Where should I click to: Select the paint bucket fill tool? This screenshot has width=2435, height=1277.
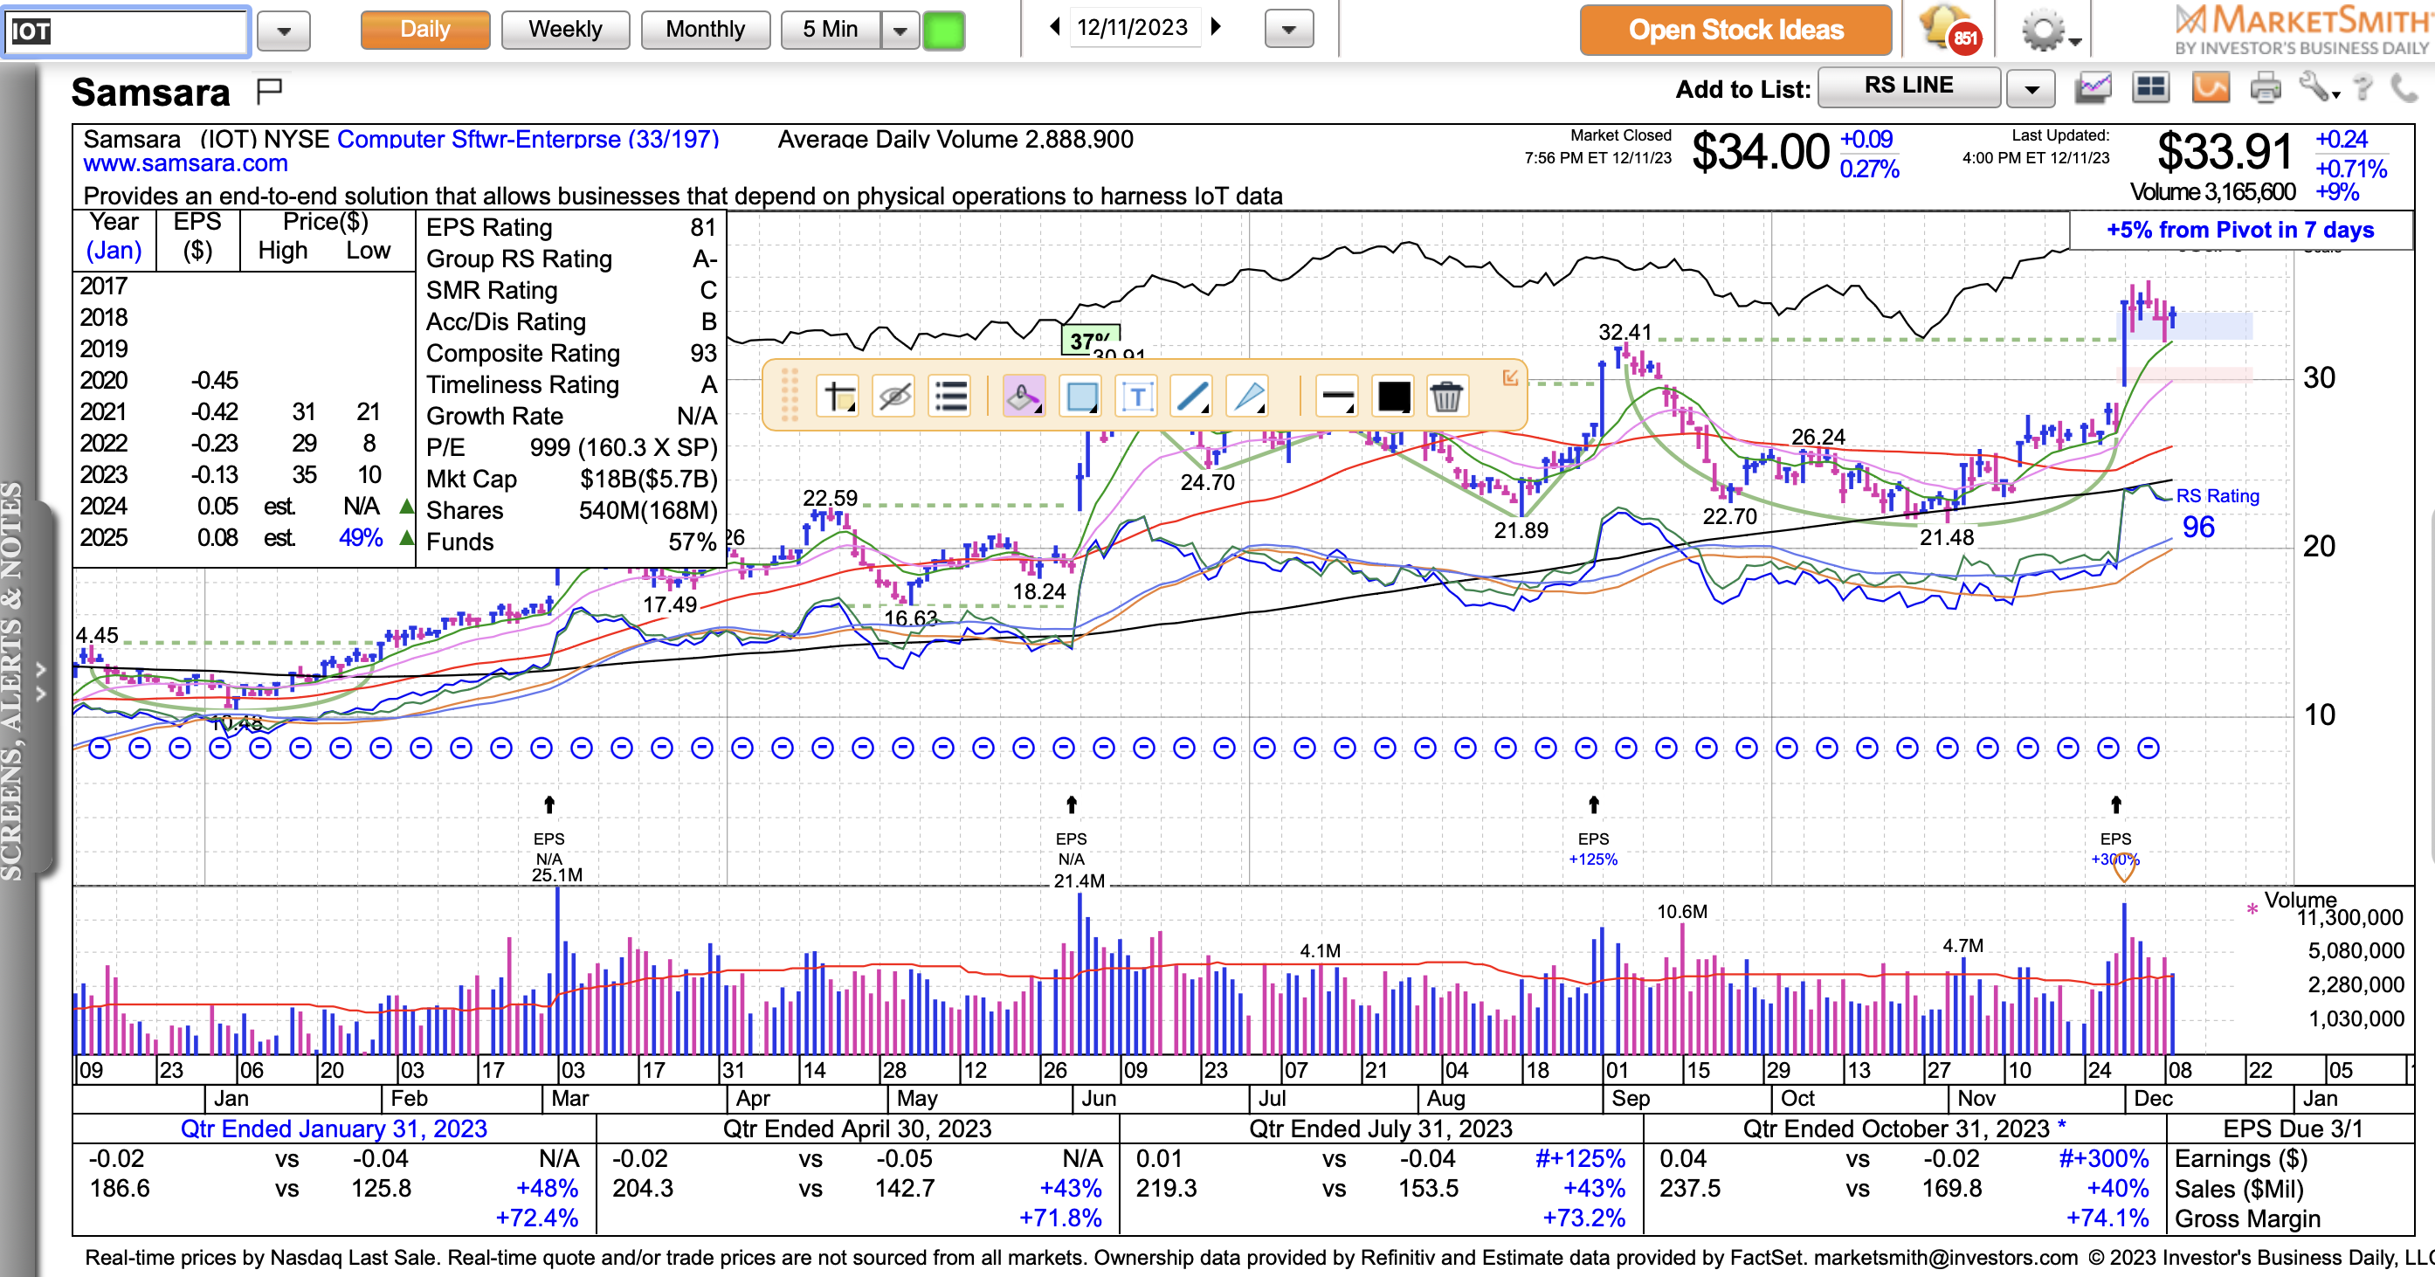(1024, 396)
